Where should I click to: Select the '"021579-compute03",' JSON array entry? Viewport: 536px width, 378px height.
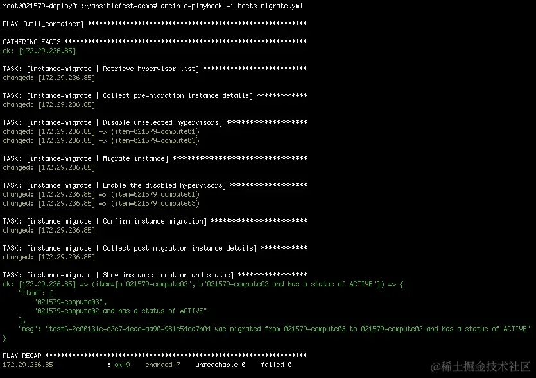point(70,302)
